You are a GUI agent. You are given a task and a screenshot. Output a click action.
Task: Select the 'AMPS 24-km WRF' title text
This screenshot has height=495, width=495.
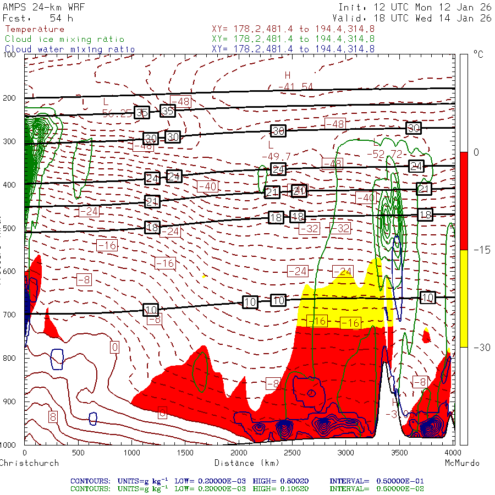click(43, 7)
